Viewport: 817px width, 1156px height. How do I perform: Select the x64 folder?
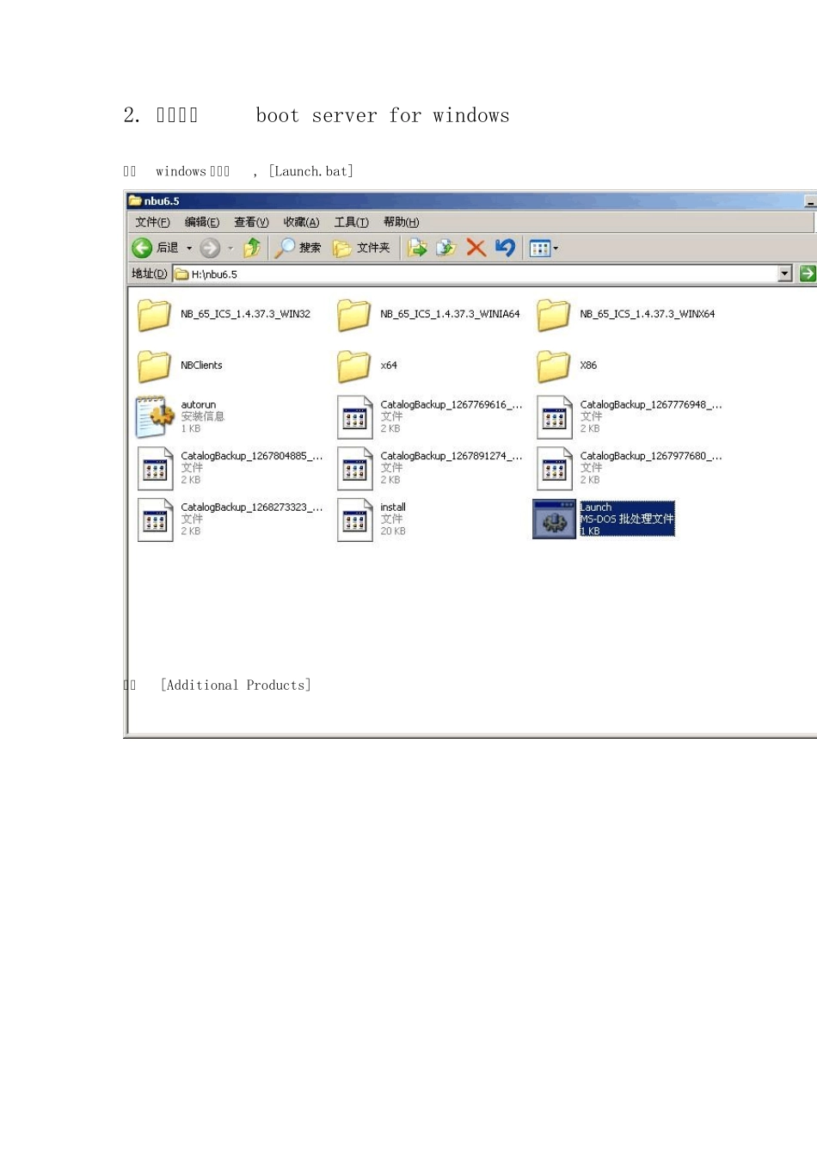(x=367, y=366)
